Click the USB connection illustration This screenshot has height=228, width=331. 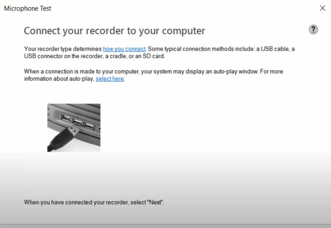[74, 128]
